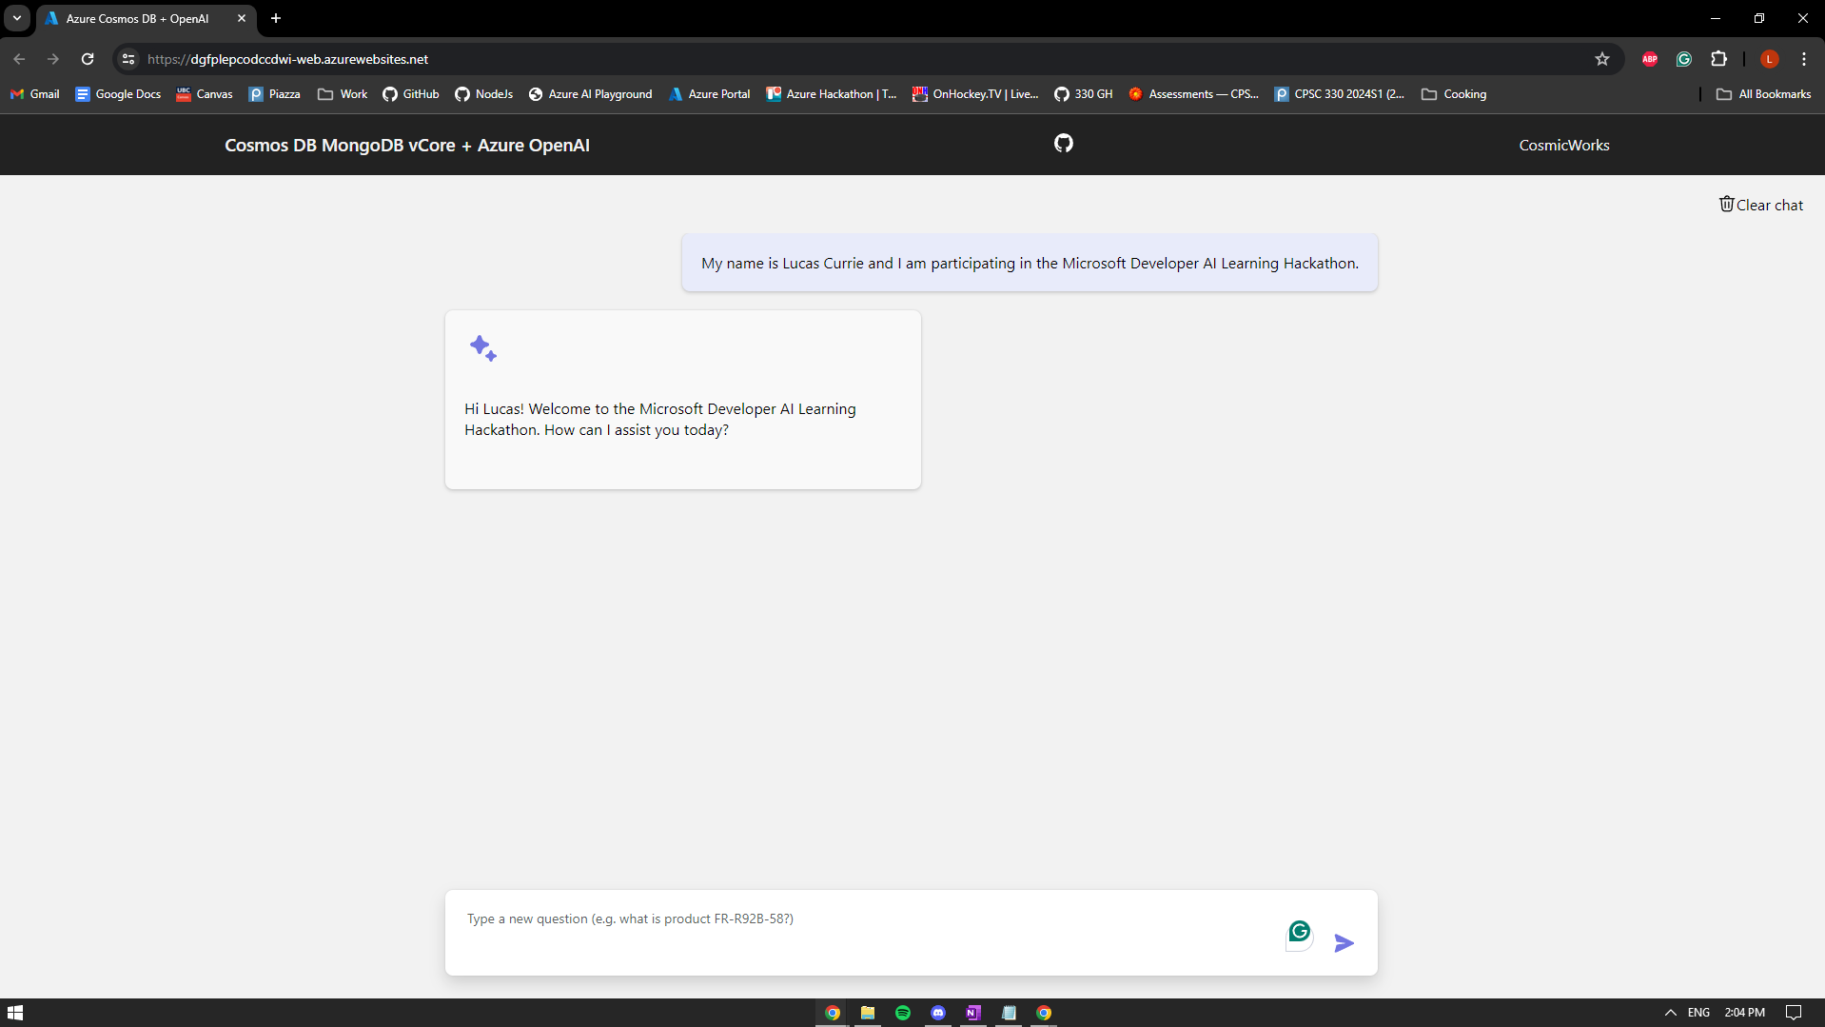Open Notepad from the taskbar
The width and height of the screenshot is (1825, 1027).
coord(1009,1013)
